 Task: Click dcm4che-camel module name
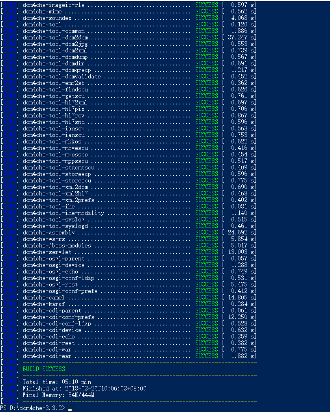click(44, 298)
